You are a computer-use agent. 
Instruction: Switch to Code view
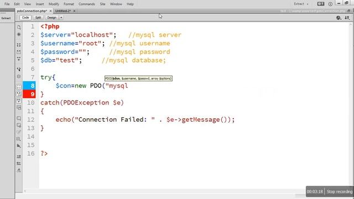25,18
